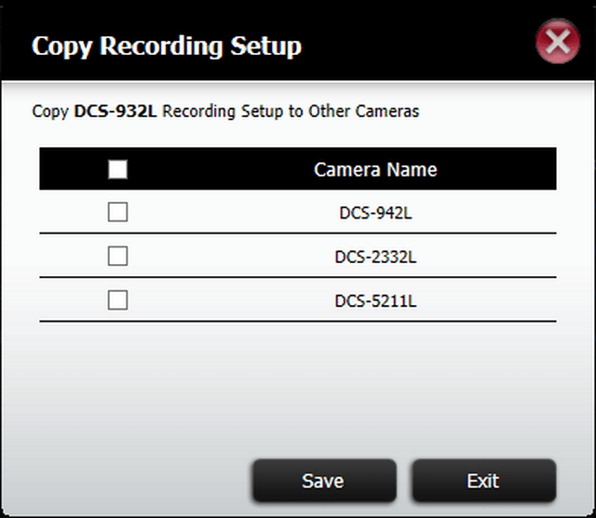
Task: Select the DCS-2332L camera name text
Action: click(x=375, y=257)
